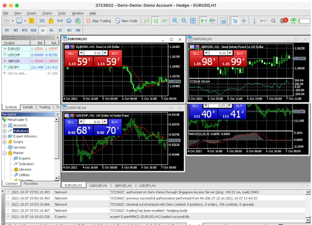Screen dimensions: 312x225
Task: Open dropdown arrow beside chart template icon
Action: (25, 21)
